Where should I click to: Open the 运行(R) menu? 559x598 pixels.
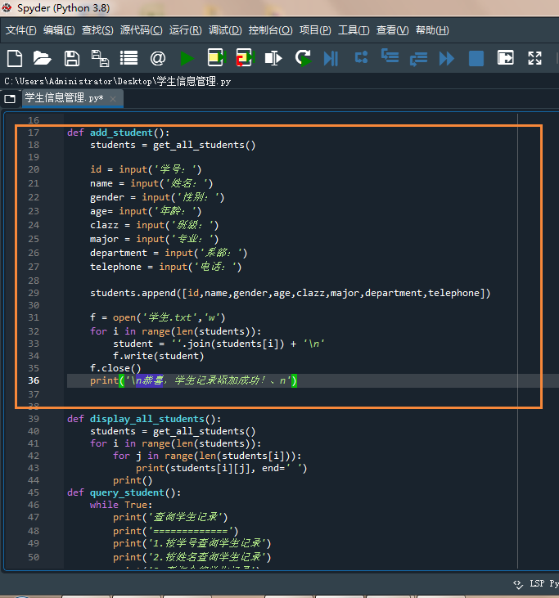pos(185,30)
